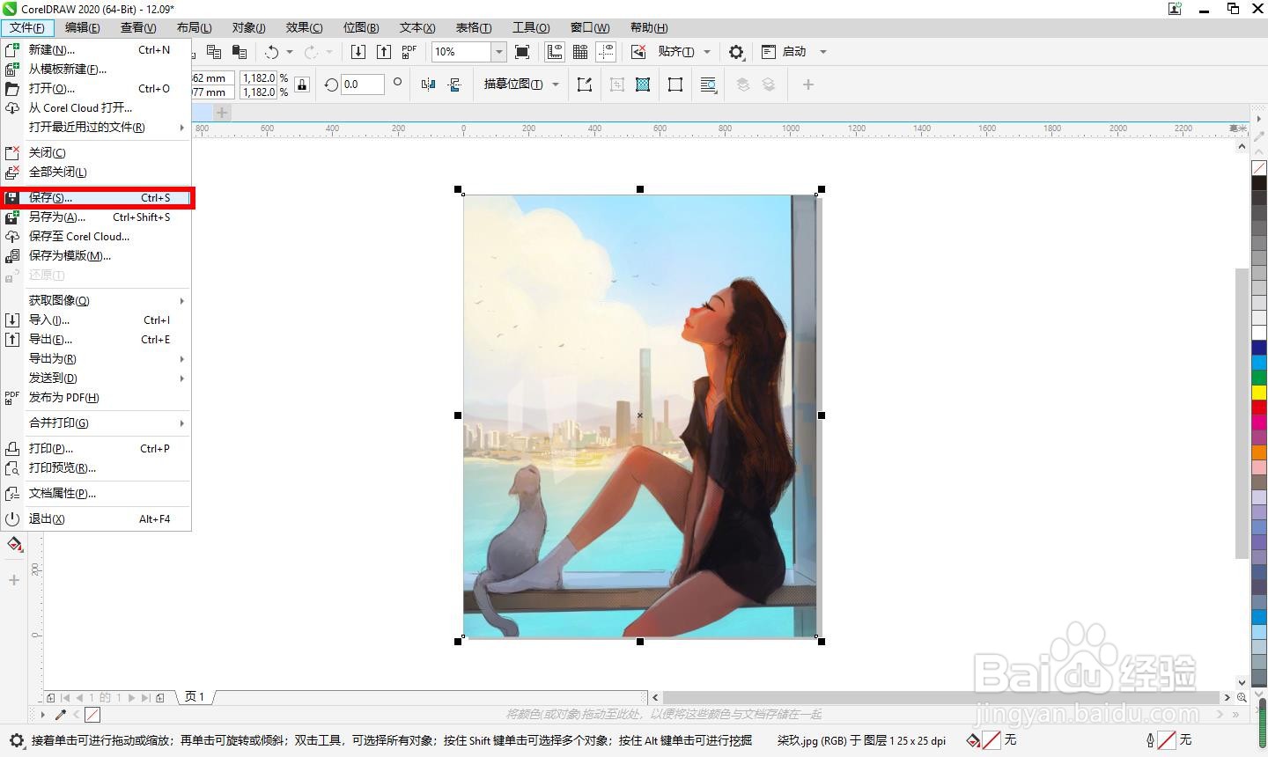Viewport: 1268px width, 757px height.
Task: Choose New (新建) from the File menu
Action: pos(97,50)
